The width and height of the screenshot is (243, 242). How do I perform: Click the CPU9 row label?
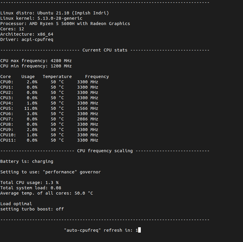point(7,130)
